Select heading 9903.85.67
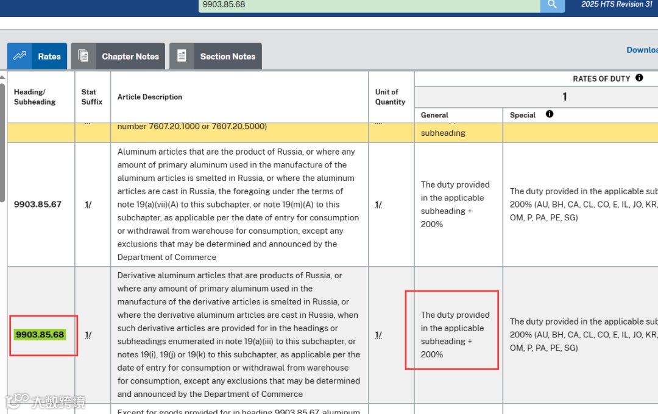658x414 pixels. coord(38,205)
